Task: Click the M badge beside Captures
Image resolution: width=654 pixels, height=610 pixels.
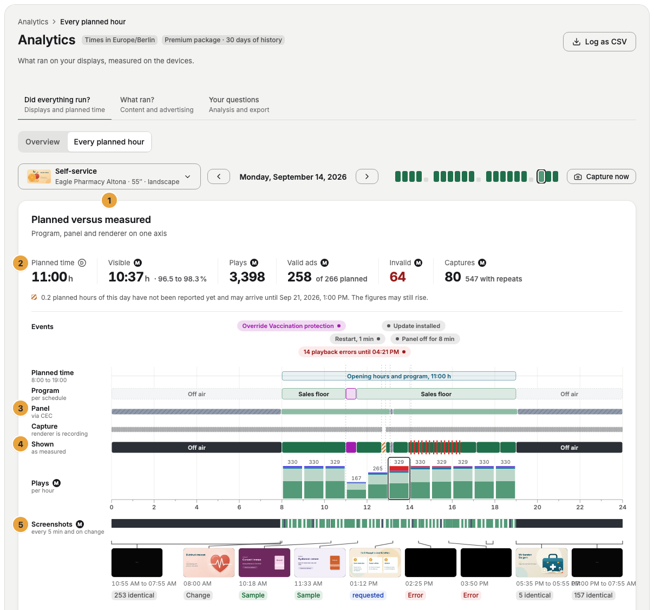Action: (482, 263)
